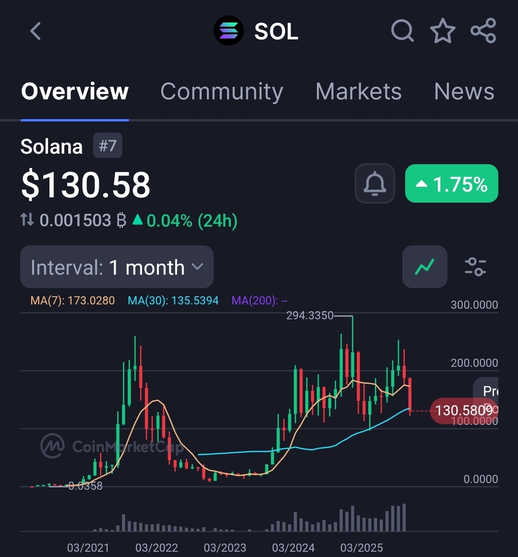Tap the 200.0000 y-axis label
This screenshot has height=557, width=518.
[x=474, y=363]
